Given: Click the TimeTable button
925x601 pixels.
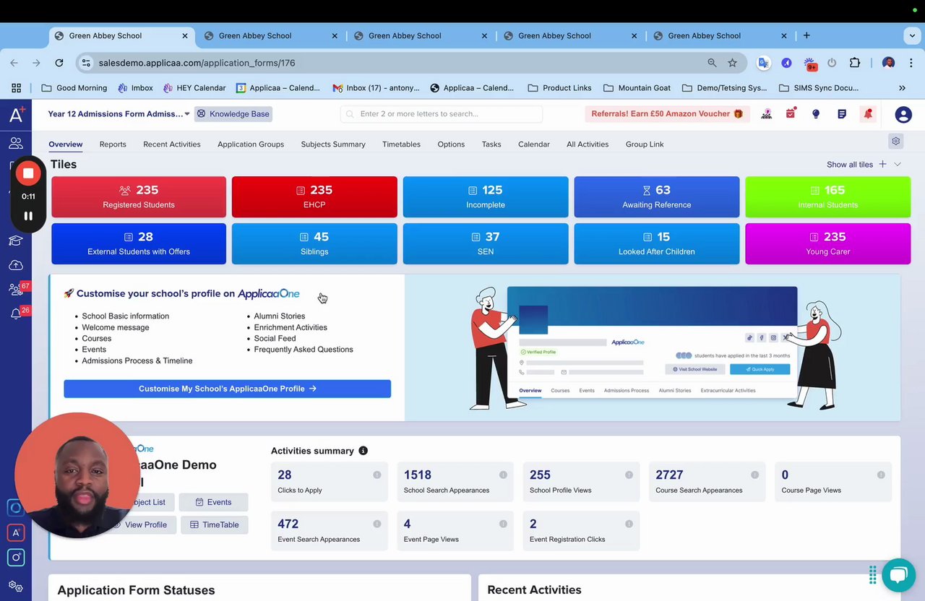Looking at the screenshot, I should 215,524.
